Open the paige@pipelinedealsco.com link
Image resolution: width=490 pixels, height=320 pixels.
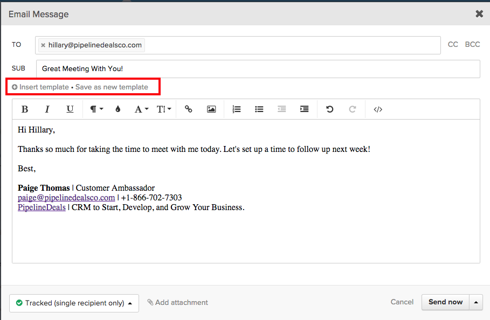(66, 198)
